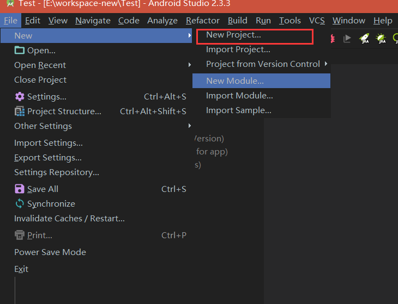The height and width of the screenshot is (304, 398).
Task: Expand the Other Settings submenu arrow
Action: pos(190,126)
